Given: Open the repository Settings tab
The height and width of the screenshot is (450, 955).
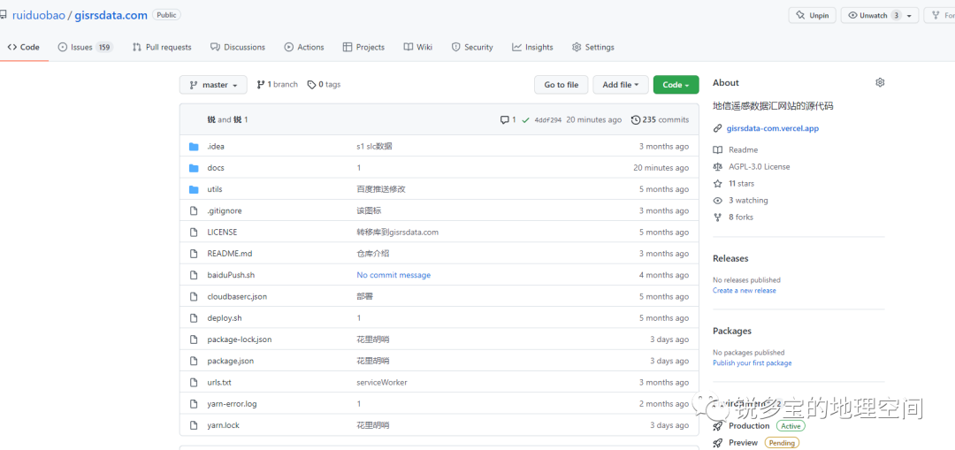Looking at the screenshot, I should (593, 47).
